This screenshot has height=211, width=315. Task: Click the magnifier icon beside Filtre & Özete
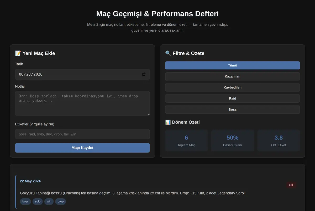coord(168,53)
